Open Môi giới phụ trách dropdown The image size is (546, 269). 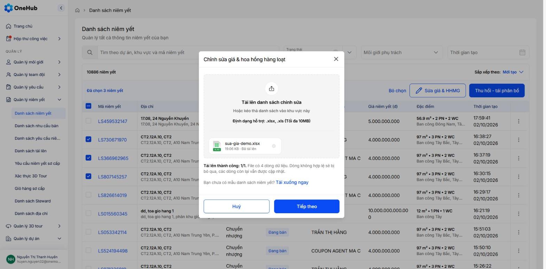coord(402,52)
